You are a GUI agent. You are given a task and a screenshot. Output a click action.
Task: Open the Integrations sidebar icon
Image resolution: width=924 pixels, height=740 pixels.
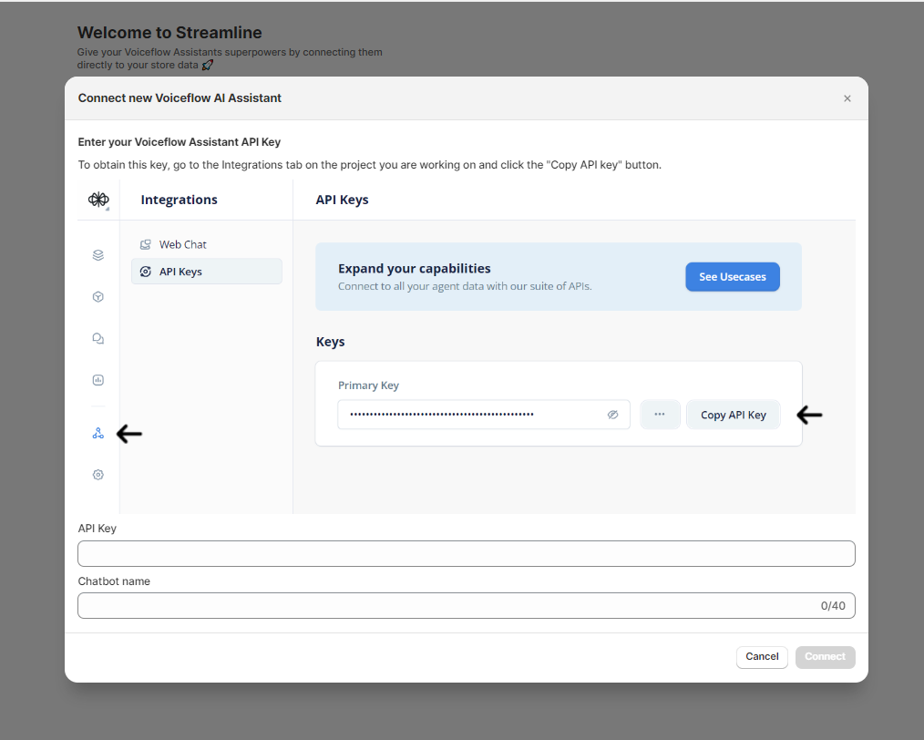click(98, 434)
